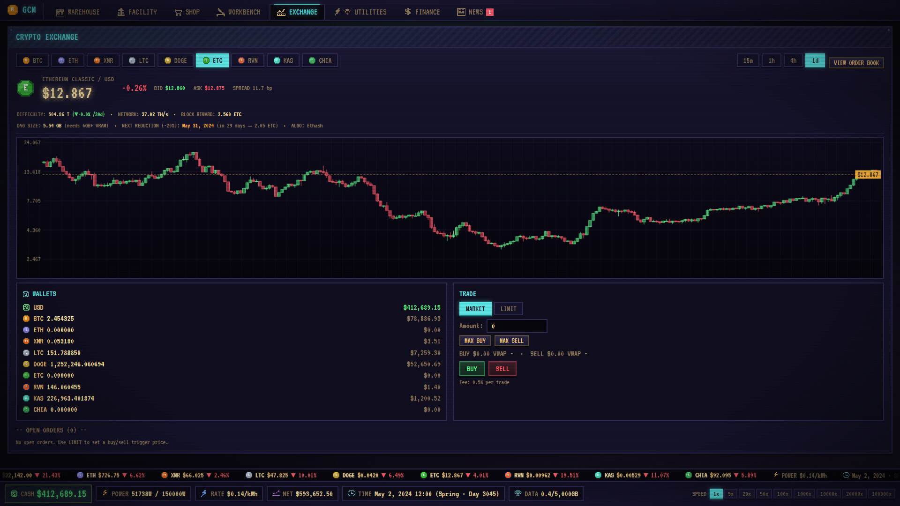Open the Facility tab
The image size is (900, 506).
pos(137,12)
